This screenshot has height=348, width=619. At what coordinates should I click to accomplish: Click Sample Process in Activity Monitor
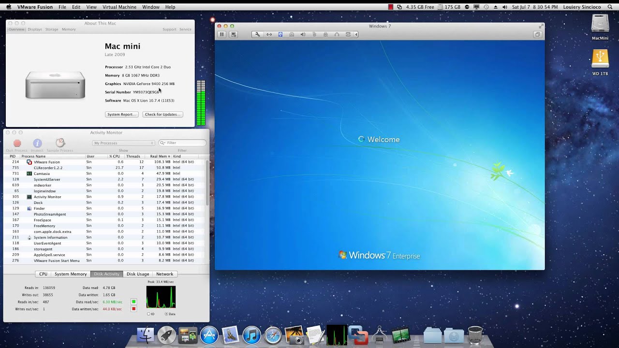click(x=60, y=145)
